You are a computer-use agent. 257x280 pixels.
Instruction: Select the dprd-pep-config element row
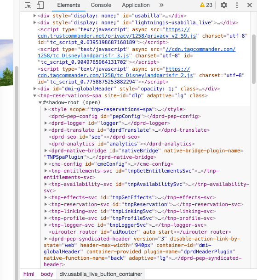coord(125,116)
